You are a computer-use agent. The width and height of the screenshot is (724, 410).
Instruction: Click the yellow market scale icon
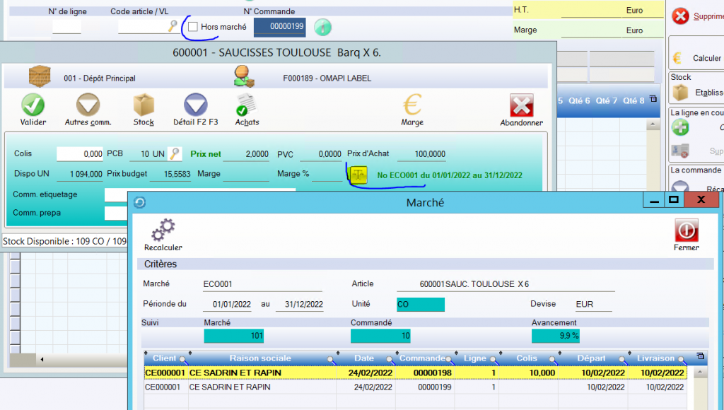pyautogui.click(x=358, y=175)
